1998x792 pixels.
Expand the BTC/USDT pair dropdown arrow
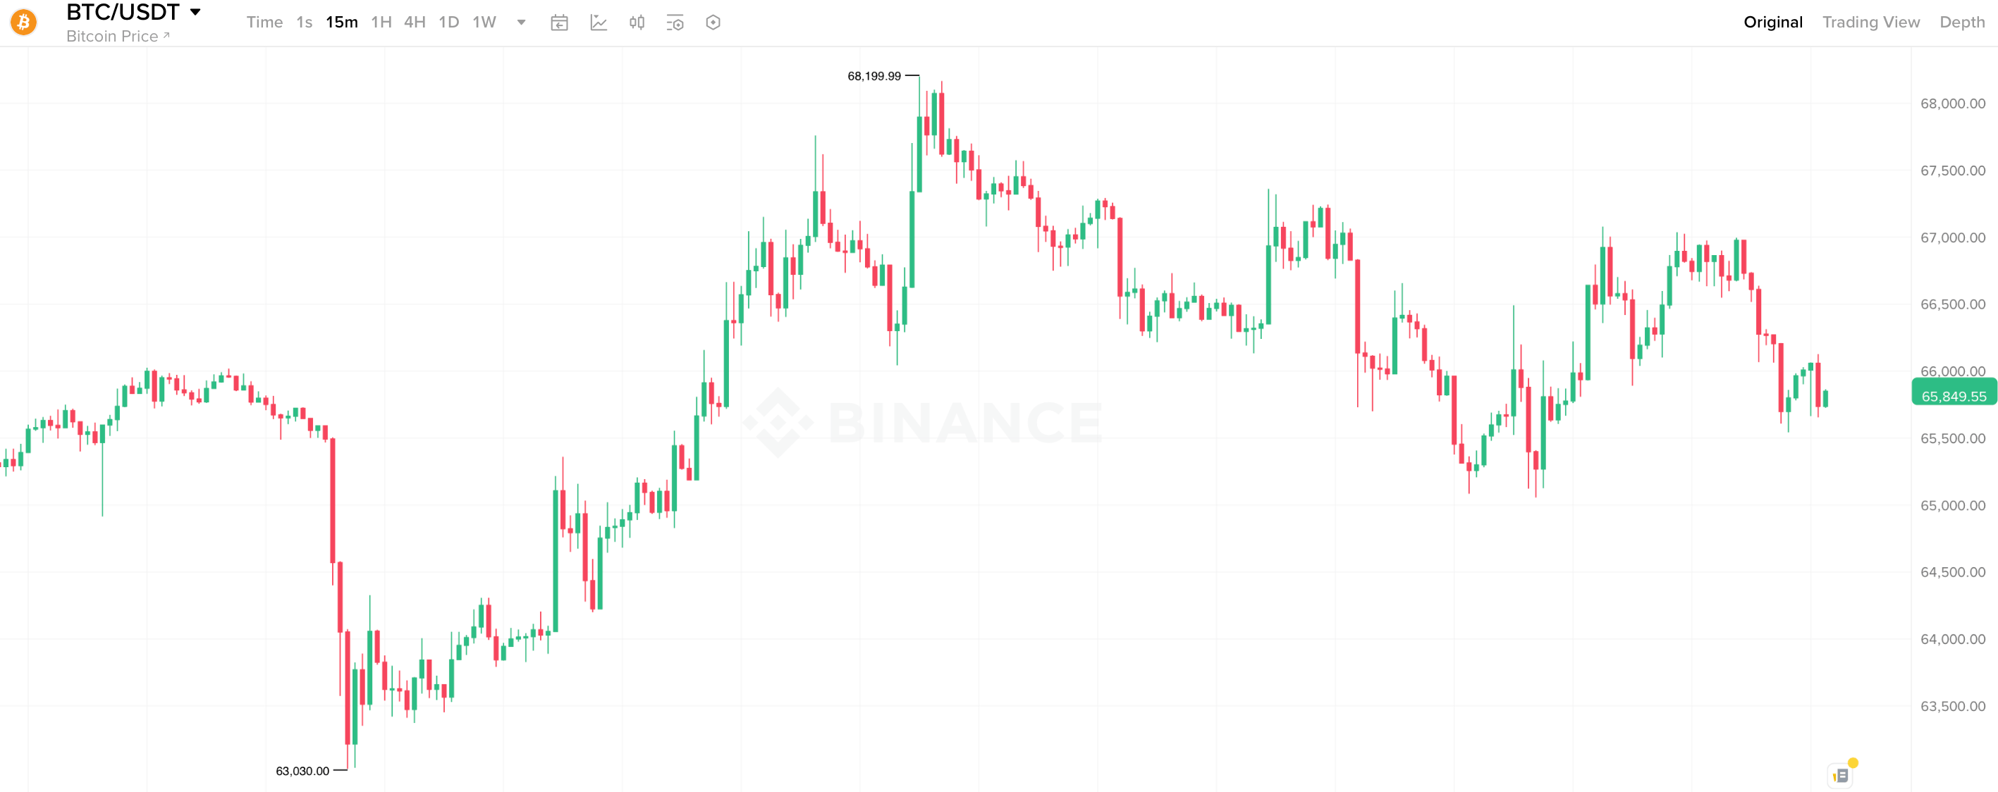pyautogui.click(x=195, y=13)
